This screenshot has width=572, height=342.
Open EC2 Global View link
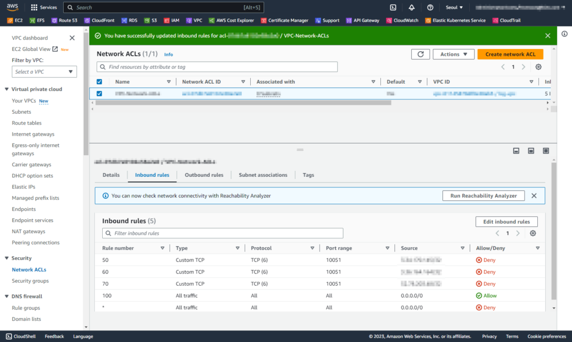(35, 49)
